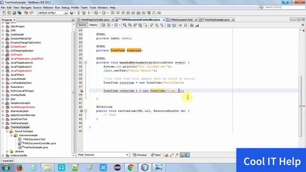Click the Firefox taskbar icon
The width and height of the screenshot is (306, 172).
click(20, 168)
